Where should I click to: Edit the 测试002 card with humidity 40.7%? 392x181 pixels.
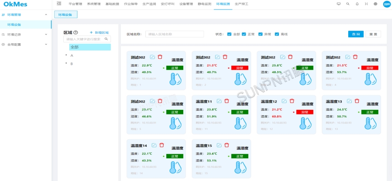tap(217, 57)
